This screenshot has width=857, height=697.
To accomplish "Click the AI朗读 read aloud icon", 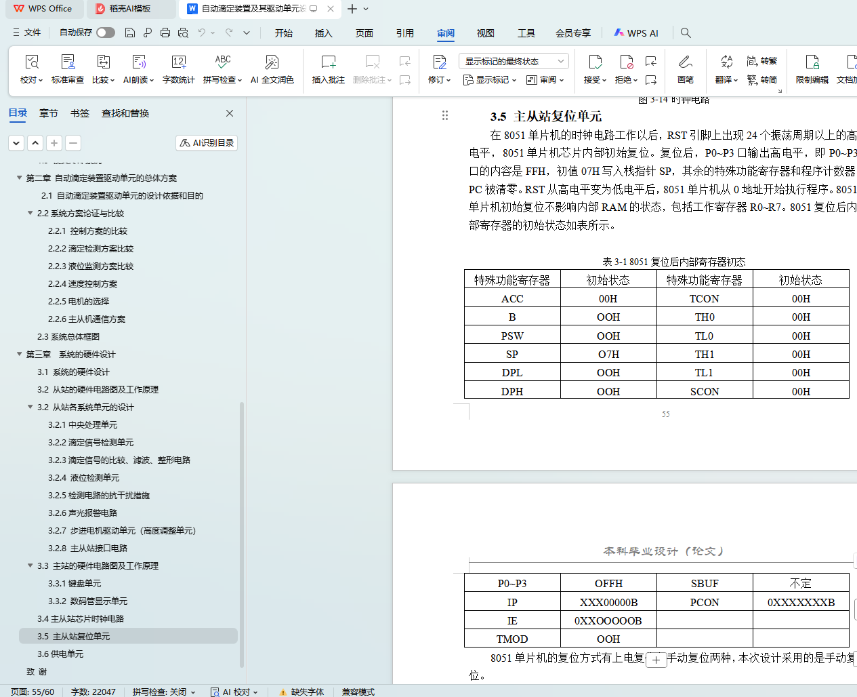I will 138,62.
